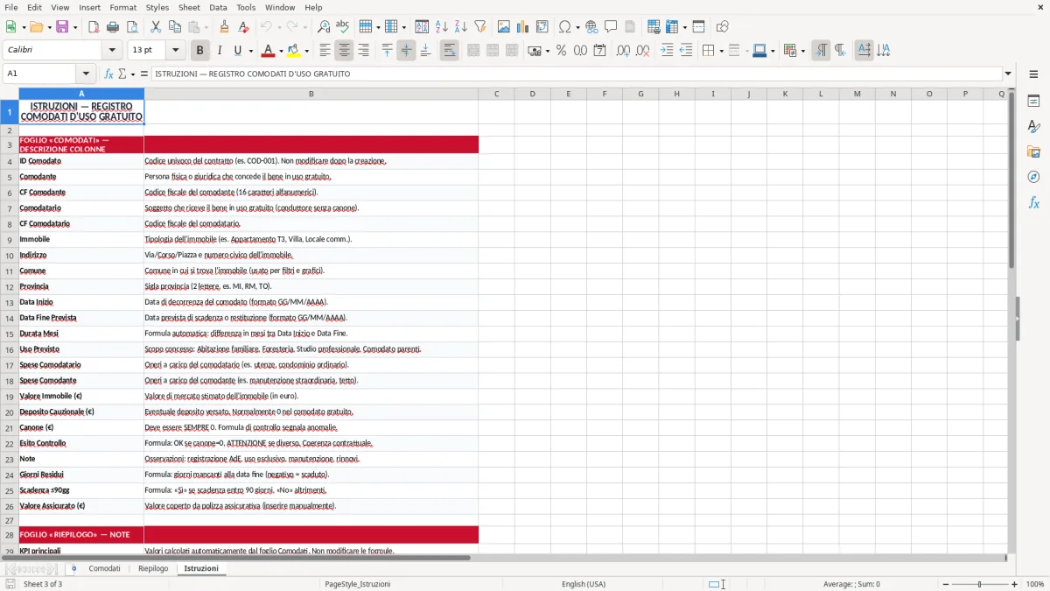The height and width of the screenshot is (591, 1050).
Task: Toggle Center Vertically alignment
Action: (x=406, y=51)
